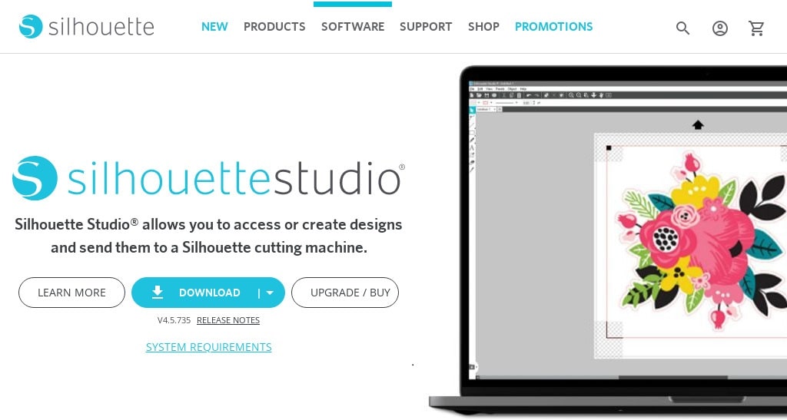Open the SYSTEM REQUIREMENTS link
The height and width of the screenshot is (420, 787).
pos(209,347)
